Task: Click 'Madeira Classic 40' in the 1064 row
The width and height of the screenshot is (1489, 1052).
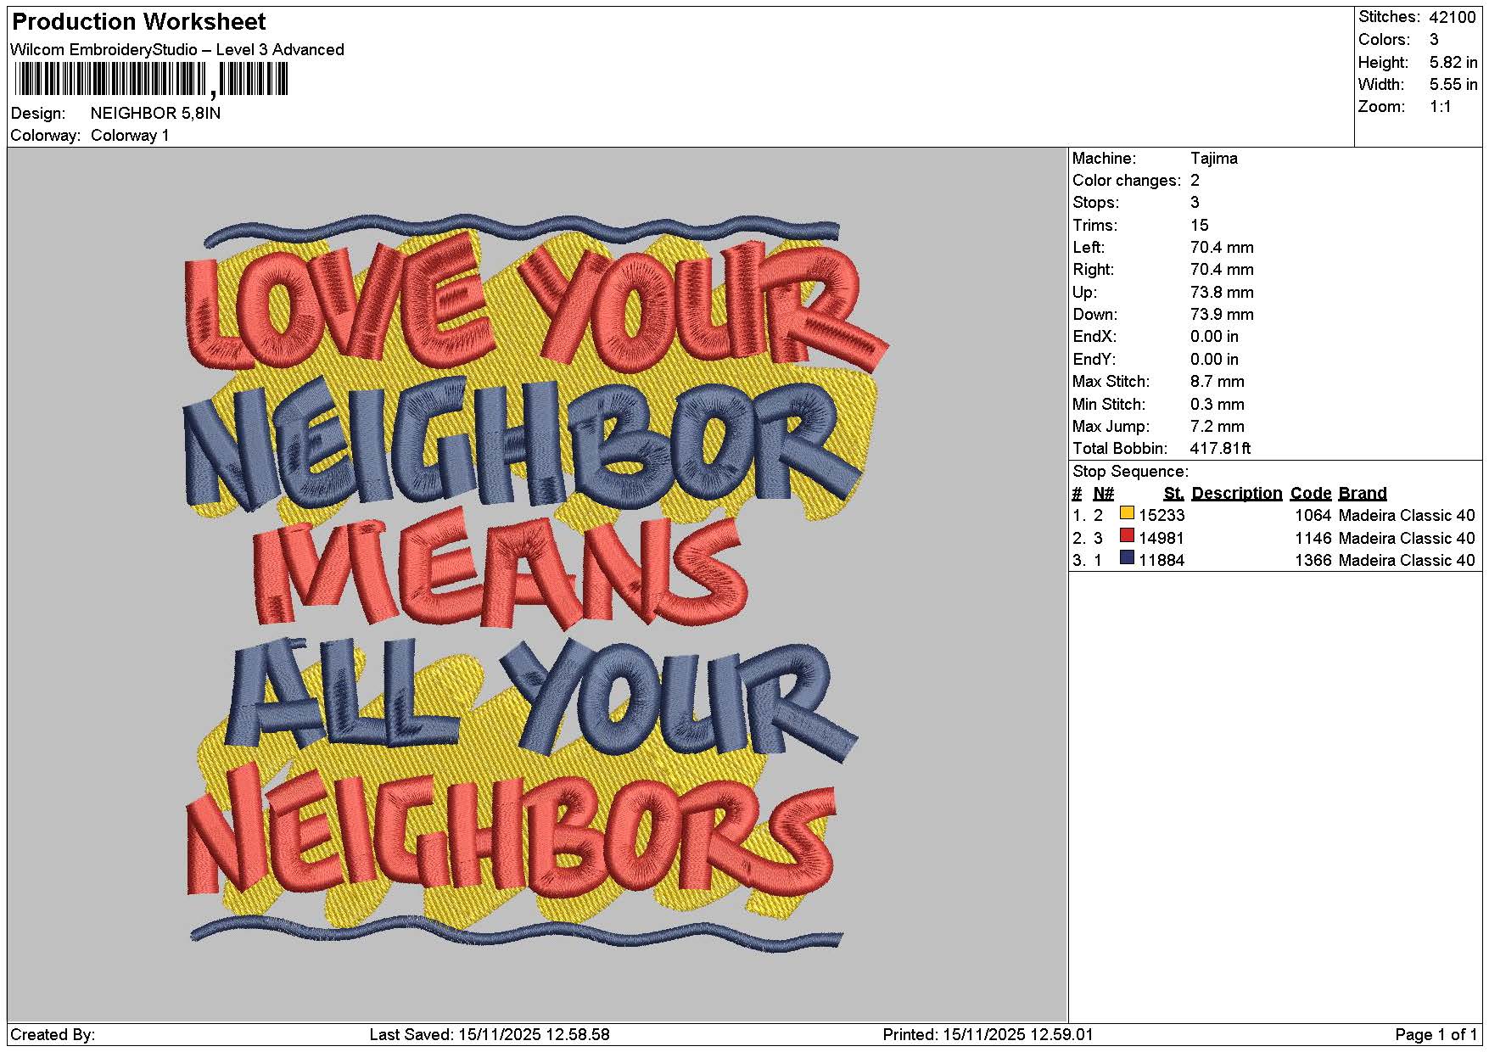Action: [x=1407, y=516]
